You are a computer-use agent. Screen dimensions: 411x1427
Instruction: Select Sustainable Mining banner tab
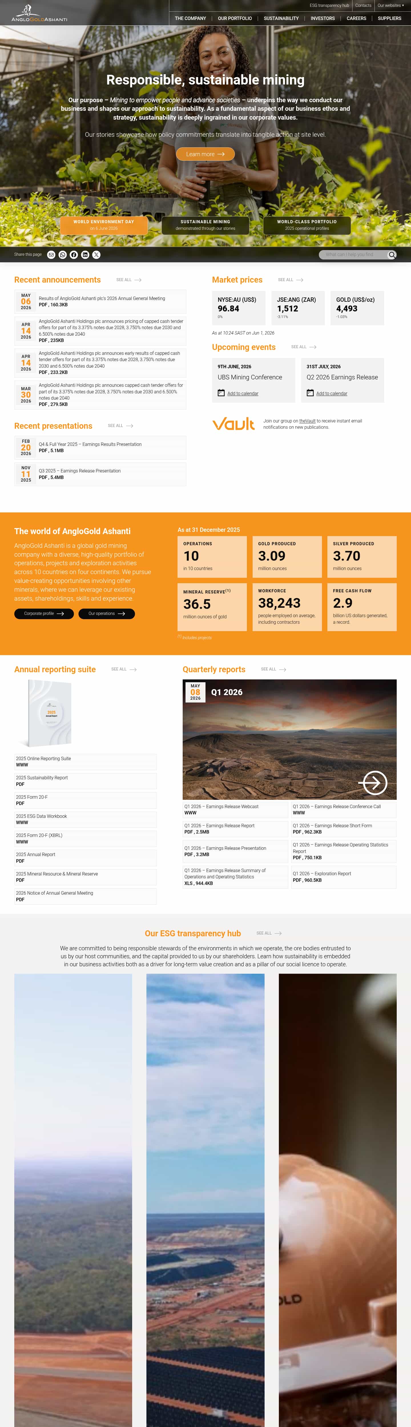(x=205, y=225)
